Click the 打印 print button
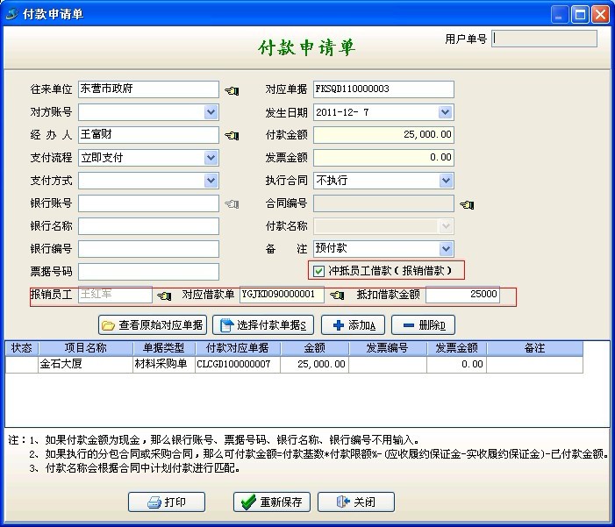615x527 pixels. (167, 502)
